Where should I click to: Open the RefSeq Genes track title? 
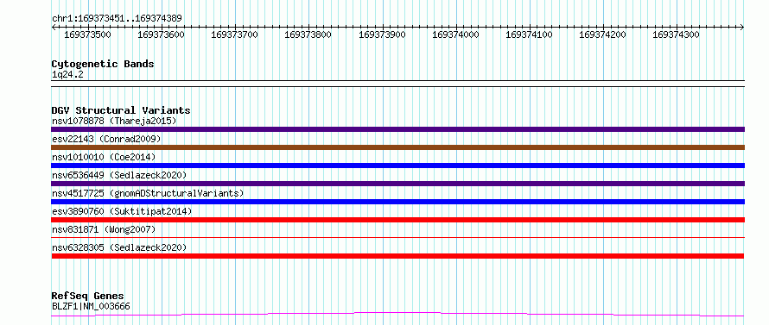point(87,296)
